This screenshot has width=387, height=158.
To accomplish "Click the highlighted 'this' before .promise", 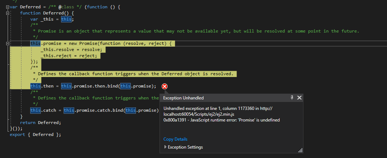I will 35,43.
